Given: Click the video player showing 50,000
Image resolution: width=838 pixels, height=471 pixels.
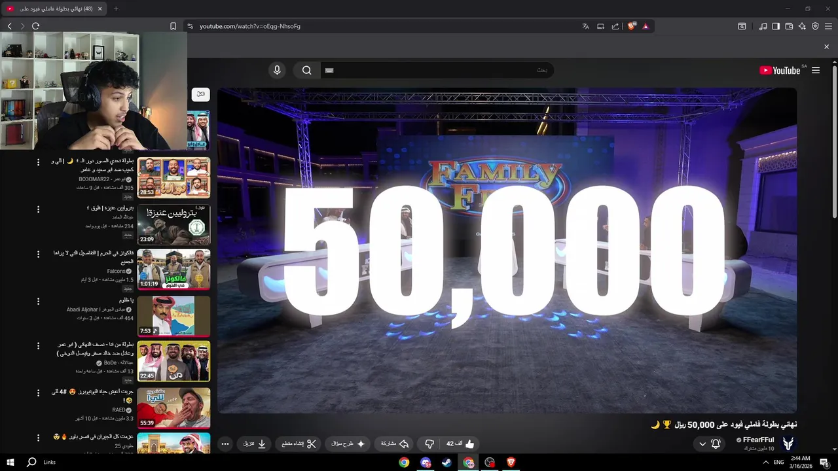Looking at the screenshot, I should pyautogui.click(x=507, y=250).
